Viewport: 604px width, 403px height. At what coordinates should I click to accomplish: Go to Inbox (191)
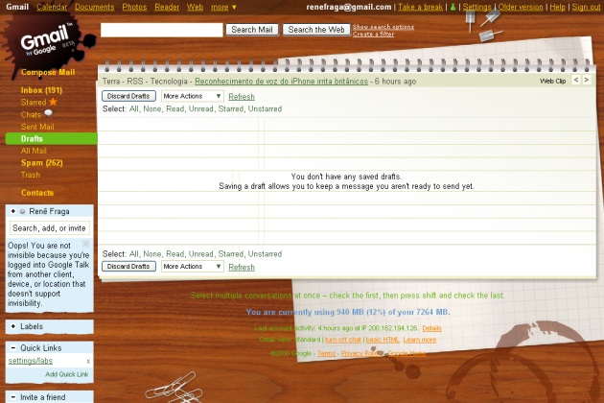pos(41,90)
